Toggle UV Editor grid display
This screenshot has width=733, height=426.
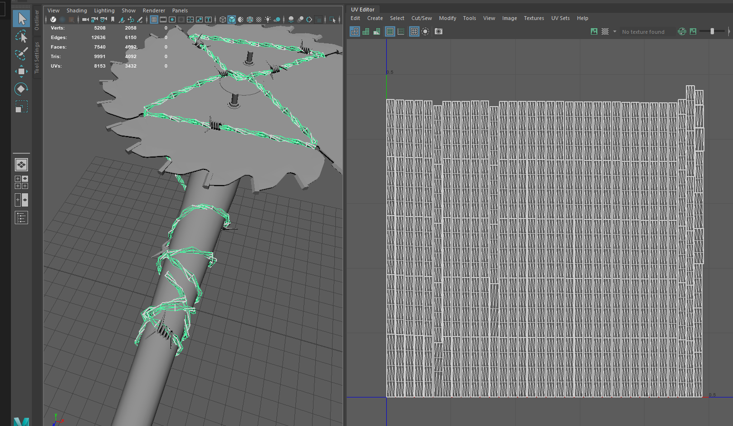[x=414, y=31]
